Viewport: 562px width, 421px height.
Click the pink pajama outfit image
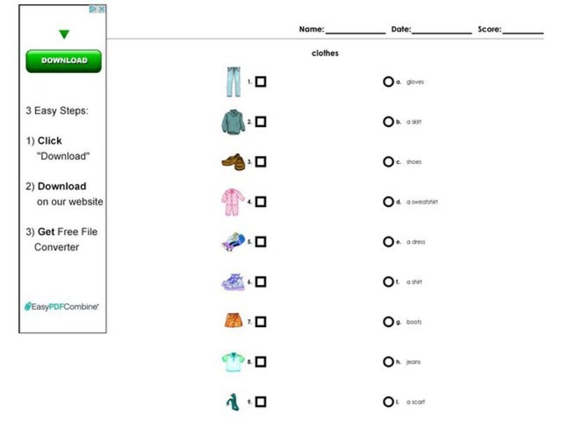(x=233, y=201)
